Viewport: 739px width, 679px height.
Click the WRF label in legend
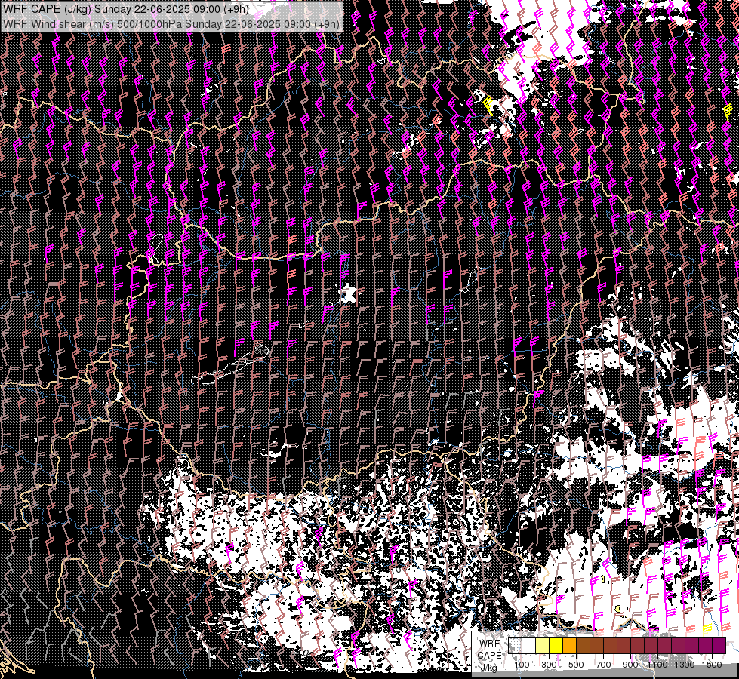(490, 644)
